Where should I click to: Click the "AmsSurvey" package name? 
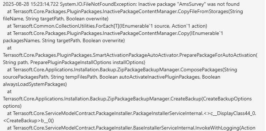click(192, 4)
